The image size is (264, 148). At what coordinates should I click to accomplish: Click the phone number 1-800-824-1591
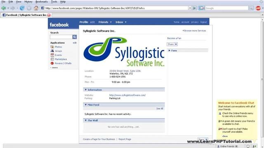point(118,77)
